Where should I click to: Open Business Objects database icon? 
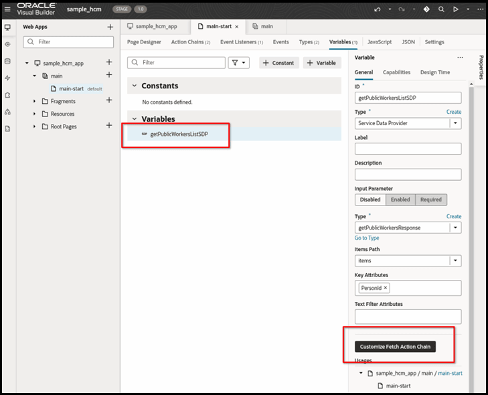(8, 61)
